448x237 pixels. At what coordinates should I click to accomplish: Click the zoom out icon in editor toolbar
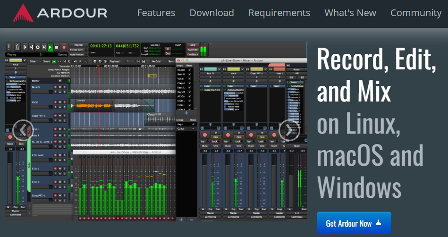pyautogui.click(x=94, y=61)
